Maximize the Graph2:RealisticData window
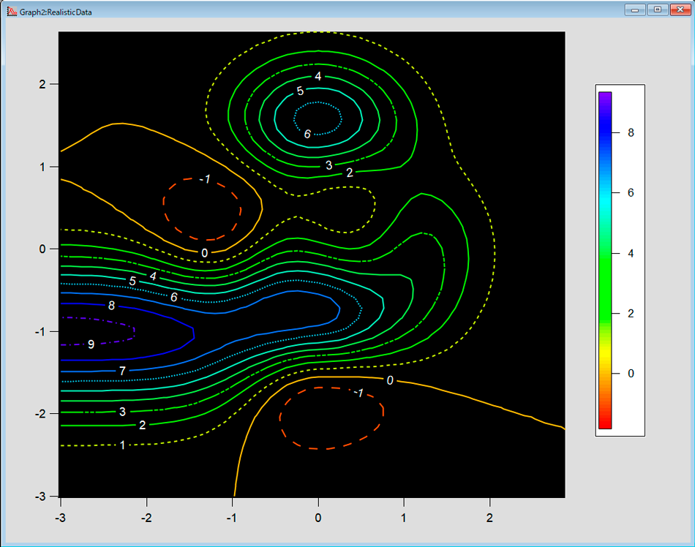The image size is (695, 547). (658, 10)
